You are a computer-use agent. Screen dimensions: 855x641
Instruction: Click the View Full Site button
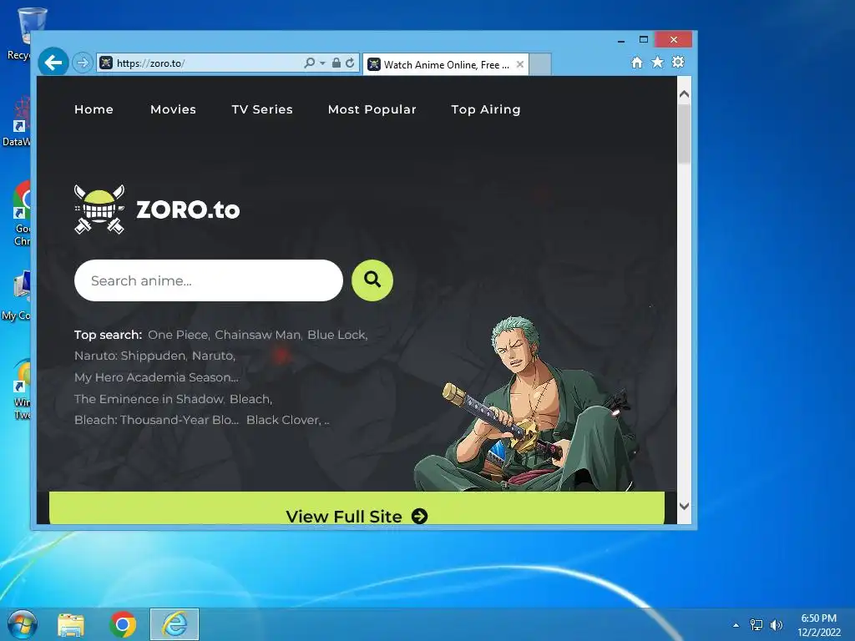point(357,508)
